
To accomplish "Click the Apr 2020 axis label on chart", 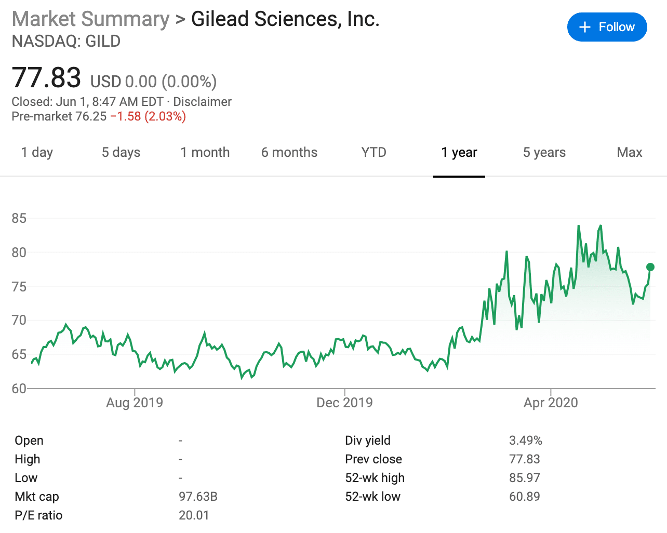I will (550, 402).
